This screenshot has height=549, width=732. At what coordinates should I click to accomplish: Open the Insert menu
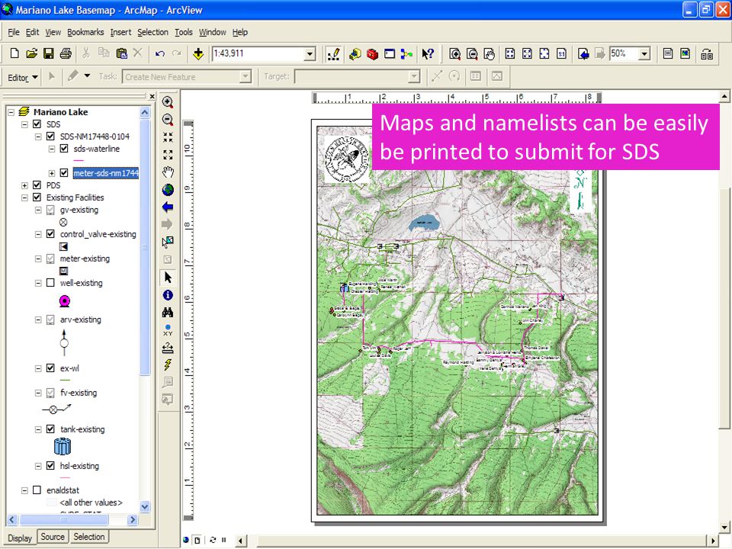(x=120, y=32)
